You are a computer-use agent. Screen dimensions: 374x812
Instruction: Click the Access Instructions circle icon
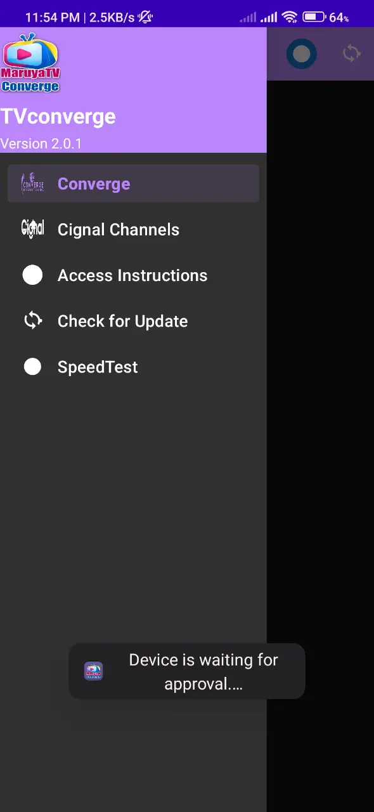(32, 275)
